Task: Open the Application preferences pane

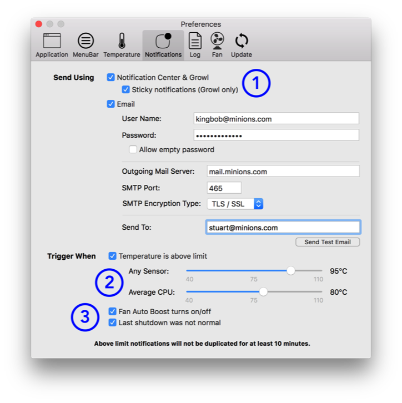Action: point(52,45)
